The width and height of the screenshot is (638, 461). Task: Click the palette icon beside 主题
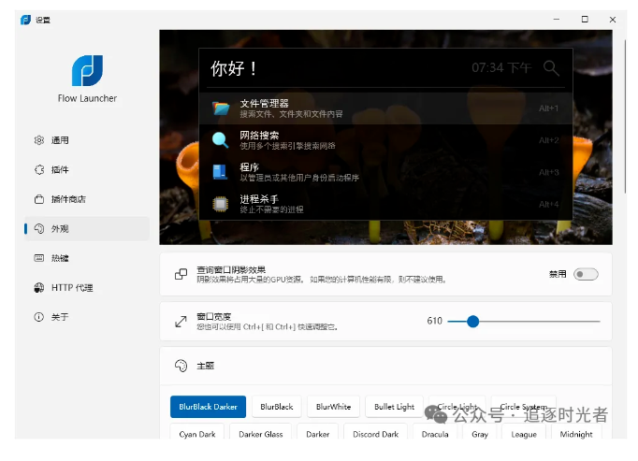coord(181,366)
